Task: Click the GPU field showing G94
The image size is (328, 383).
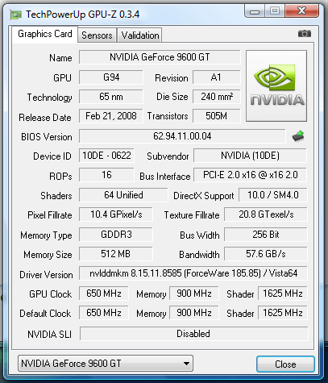Action: coord(111,77)
